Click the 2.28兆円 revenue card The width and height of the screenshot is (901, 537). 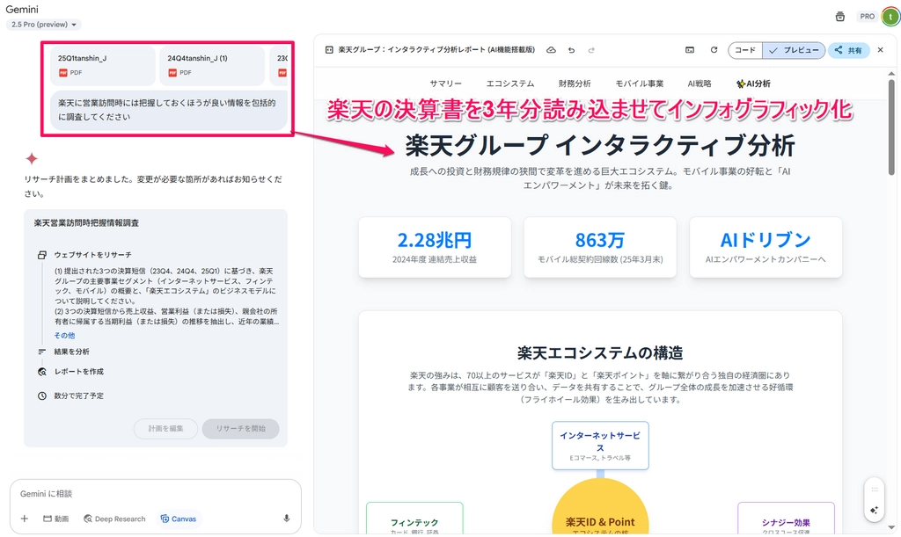(435, 247)
